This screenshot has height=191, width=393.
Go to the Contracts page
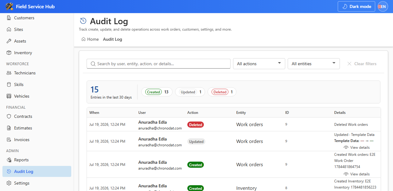coord(37,116)
